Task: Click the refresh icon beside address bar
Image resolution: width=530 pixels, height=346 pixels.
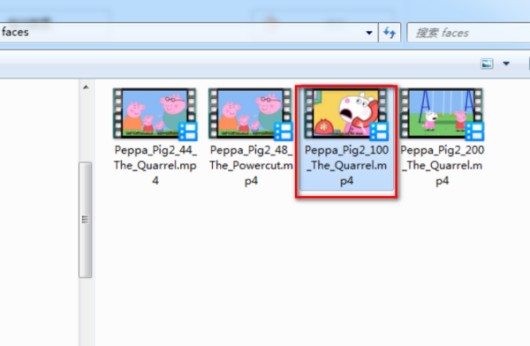Action: click(x=390, y=33)
